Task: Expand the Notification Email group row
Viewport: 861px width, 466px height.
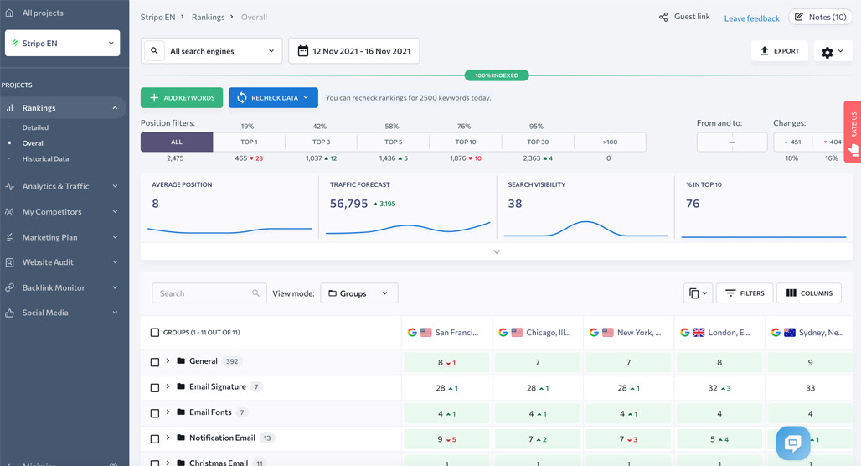Action: (168, 438)
